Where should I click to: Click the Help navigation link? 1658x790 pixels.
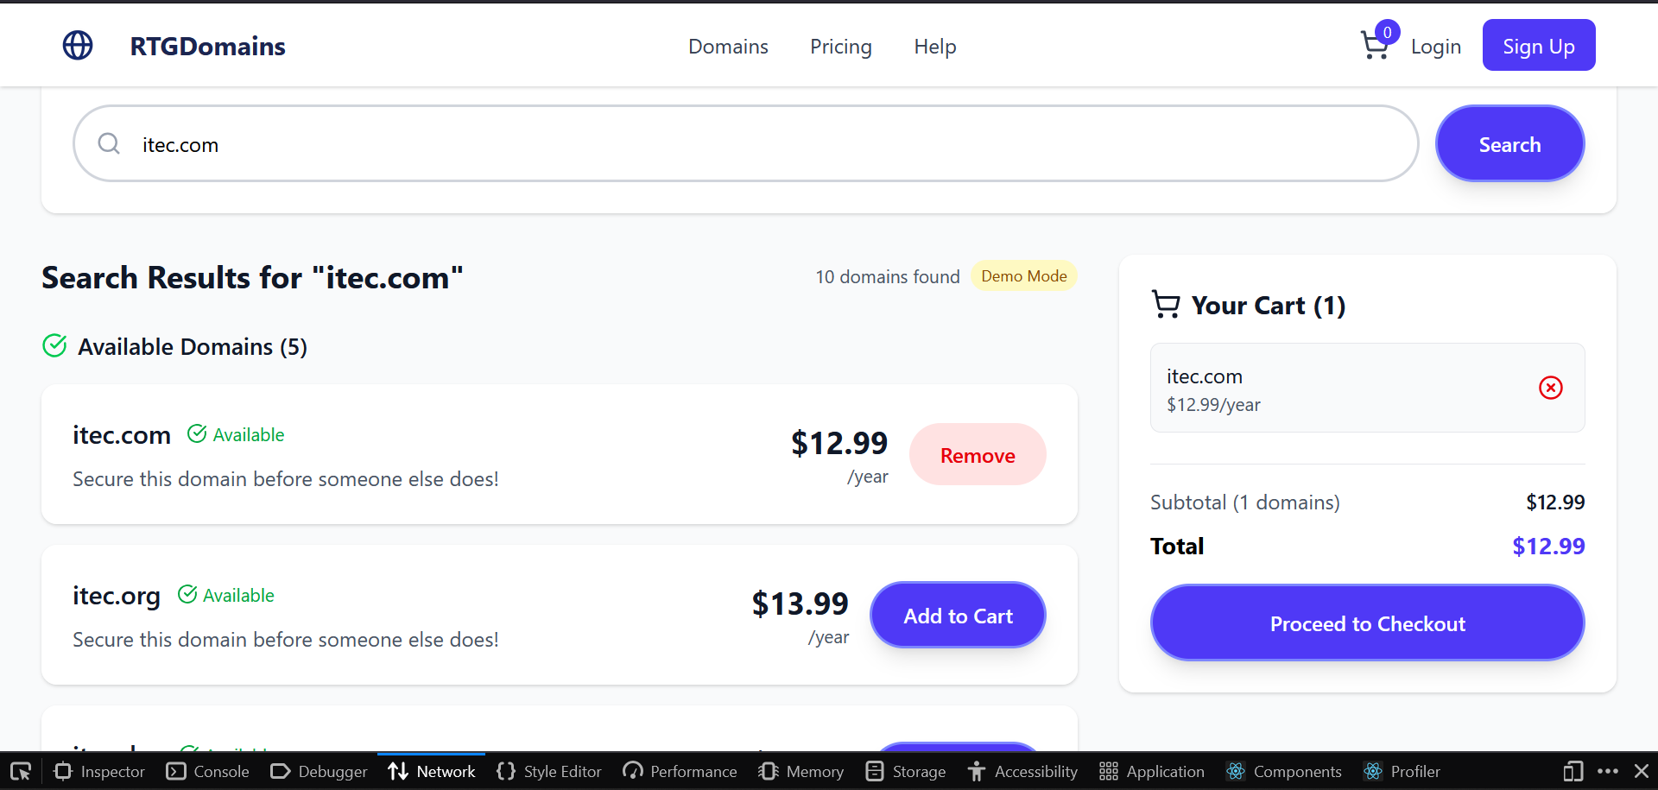(934, 47)
